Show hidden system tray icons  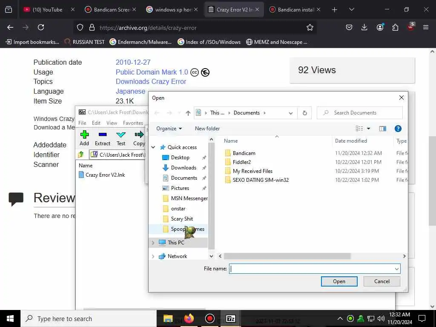[340, 318]
